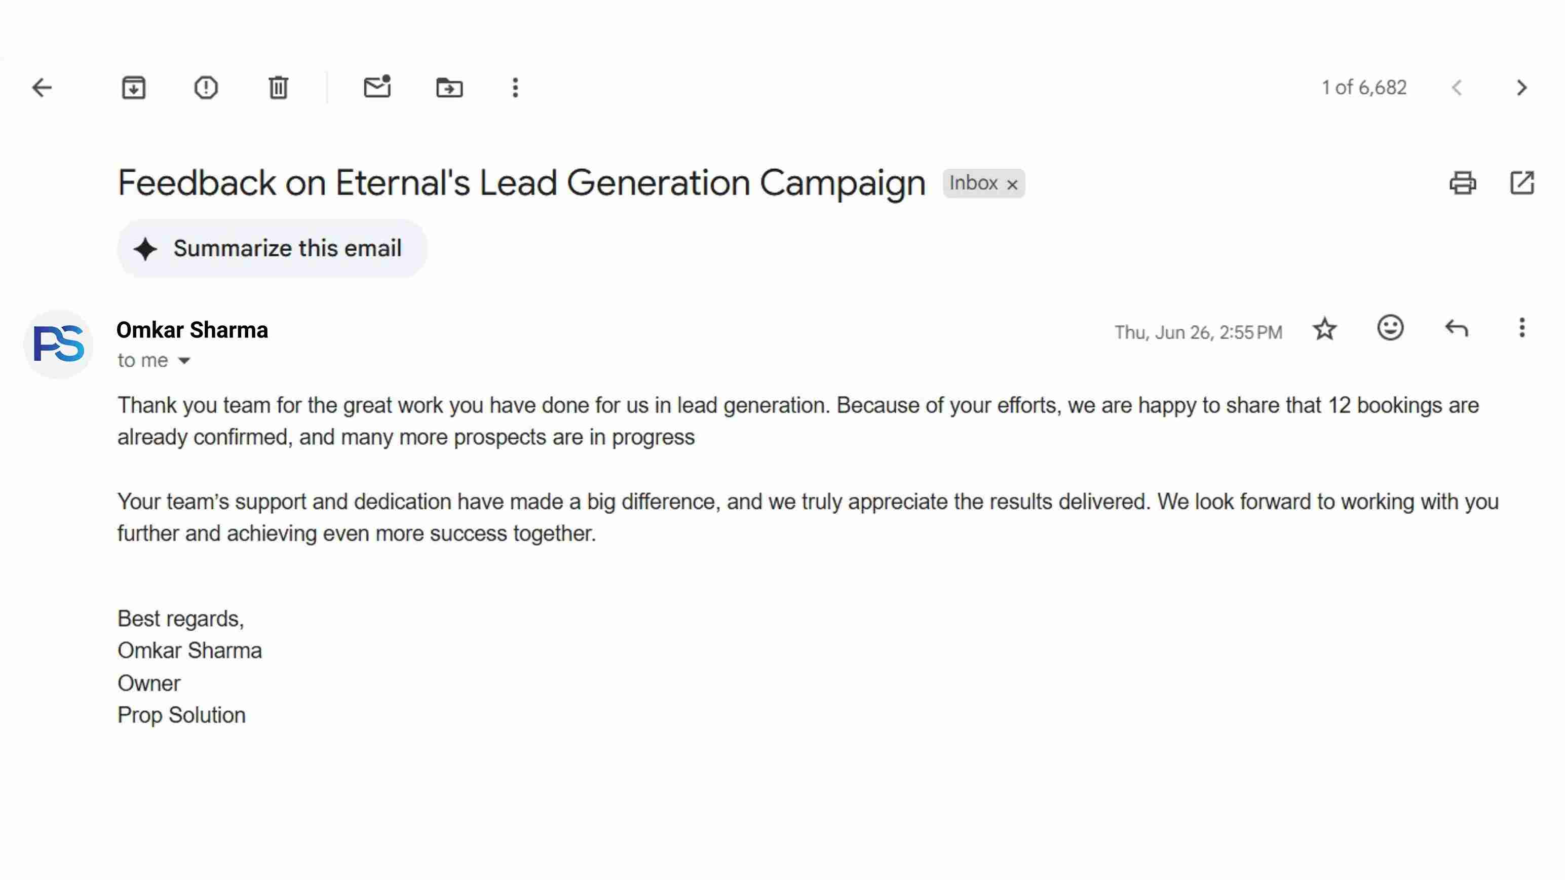Report this email as spam

pyautogui.click(x=206, y=88)
